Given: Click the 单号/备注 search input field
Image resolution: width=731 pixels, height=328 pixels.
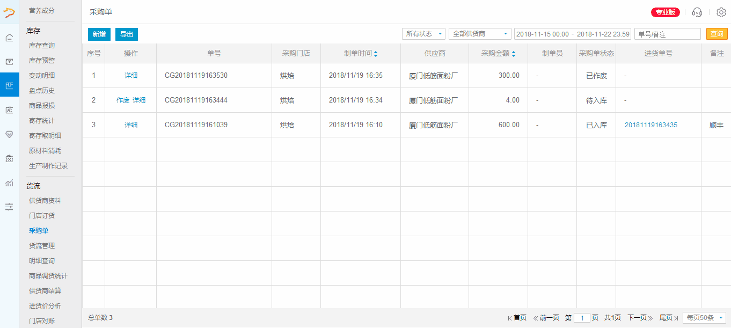Looking at the screenshot, I should [x=667, y=34].
